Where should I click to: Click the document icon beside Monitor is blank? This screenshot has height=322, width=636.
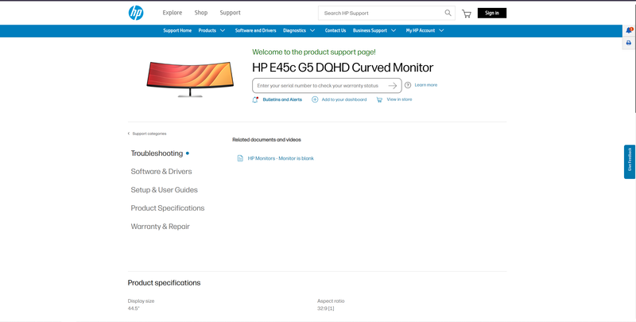240,158
